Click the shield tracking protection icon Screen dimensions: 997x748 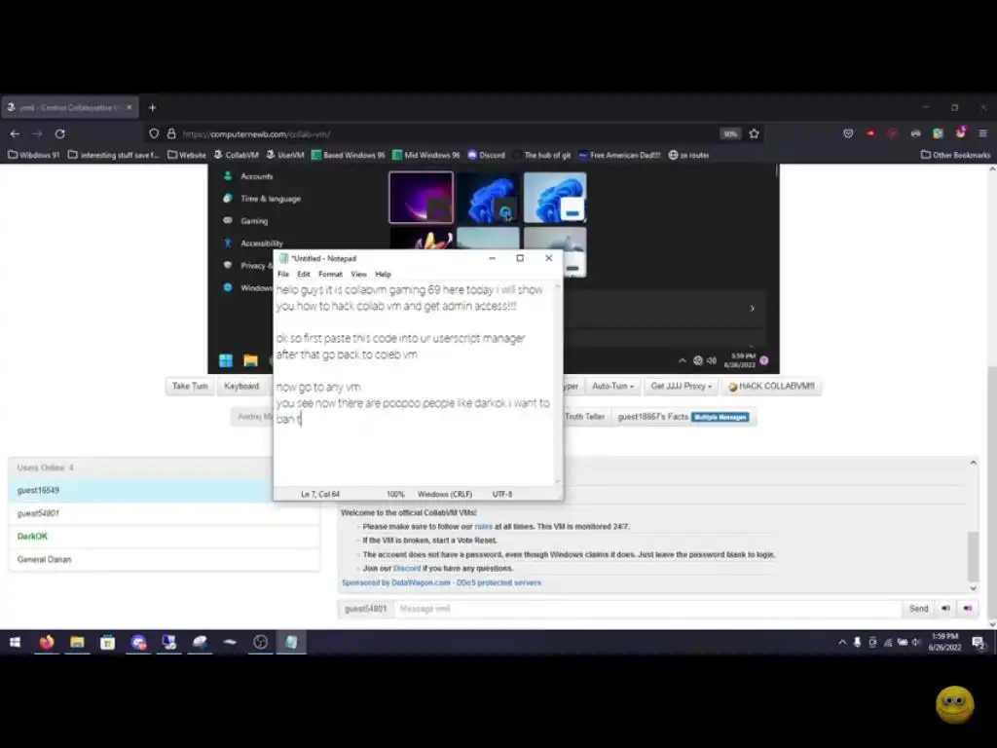(x=154, y=133)
